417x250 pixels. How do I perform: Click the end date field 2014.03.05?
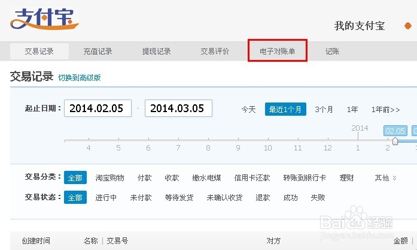click(x=178, y=109)
